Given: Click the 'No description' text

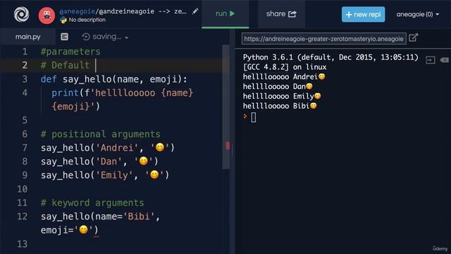Looking at the screenshot, I should pyautogui.click(x=87, y=20).
